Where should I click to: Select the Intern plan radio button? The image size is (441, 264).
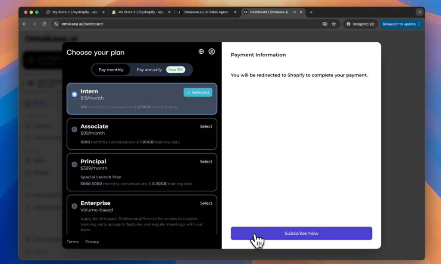pos(75,94)
